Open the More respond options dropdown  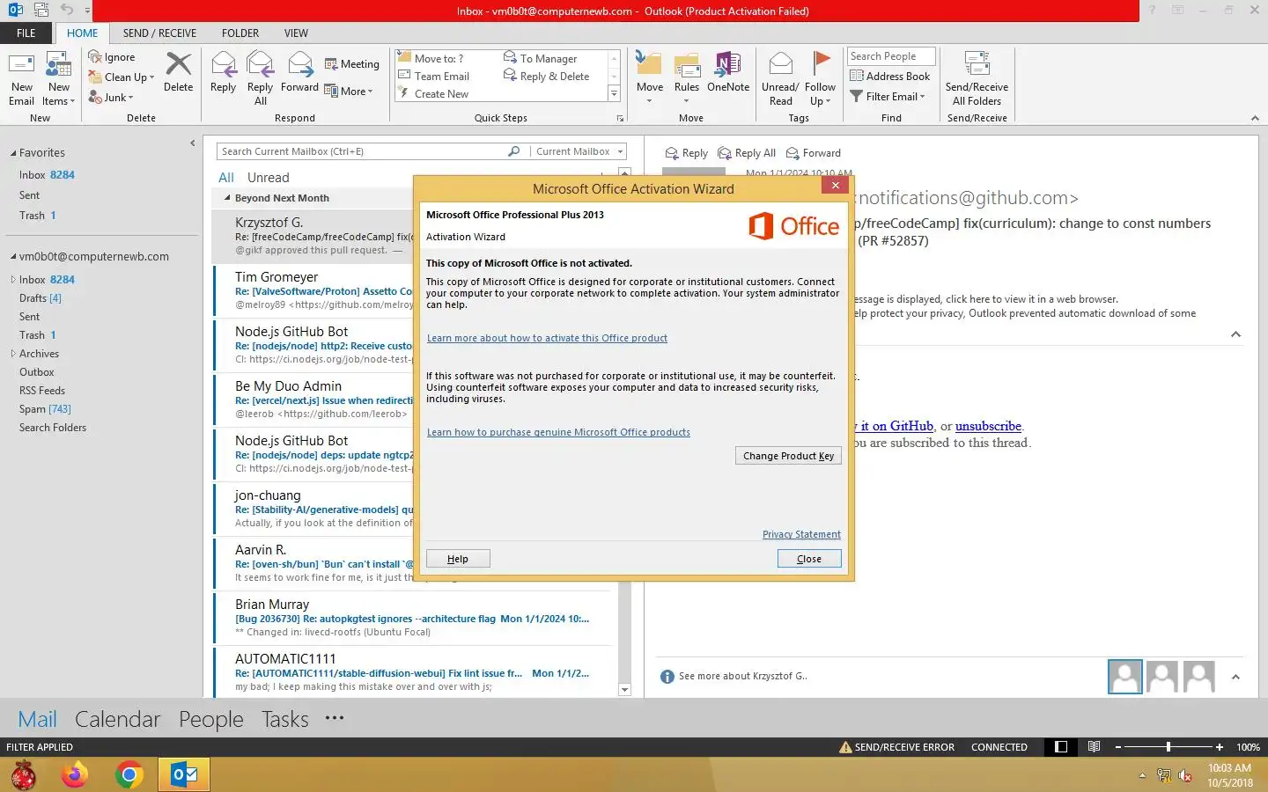pos(349,91)
